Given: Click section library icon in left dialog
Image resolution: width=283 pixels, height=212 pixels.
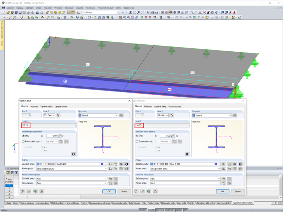Looking at the screenshot, I should tap(110, 164).
